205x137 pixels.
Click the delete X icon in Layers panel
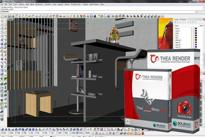pos(180,22)
